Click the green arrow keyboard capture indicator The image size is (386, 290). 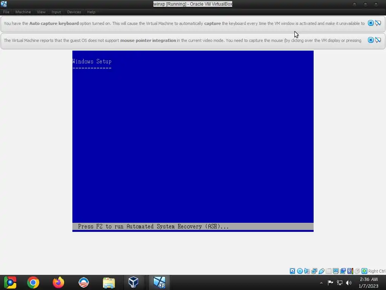[x=365, y=271]
